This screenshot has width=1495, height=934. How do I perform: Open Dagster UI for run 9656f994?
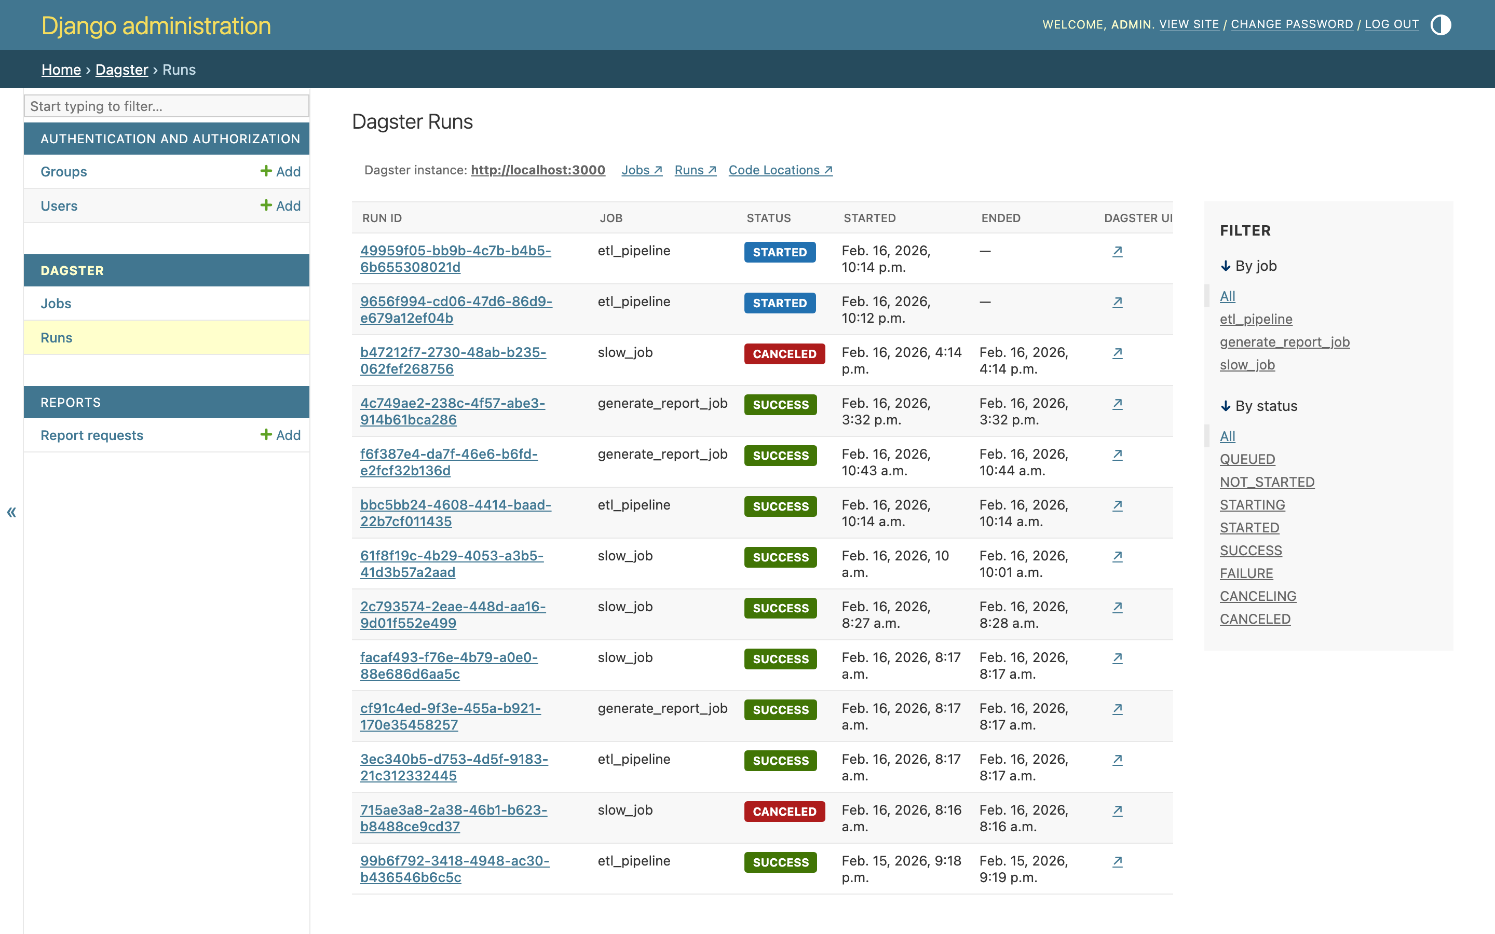[x=1117, y=301]
